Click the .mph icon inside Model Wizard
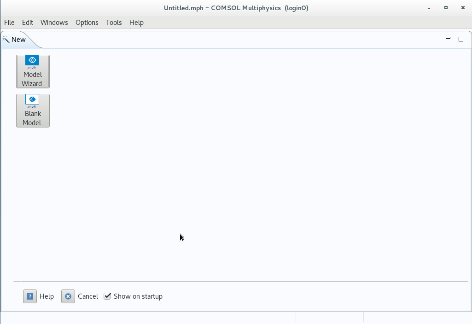Viewport: 472px width, 324px height. [x=32, y=60]
